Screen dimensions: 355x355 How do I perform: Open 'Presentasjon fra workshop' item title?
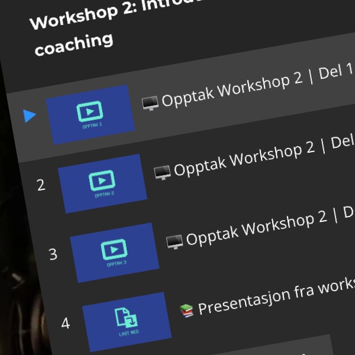tap(276, 296)
